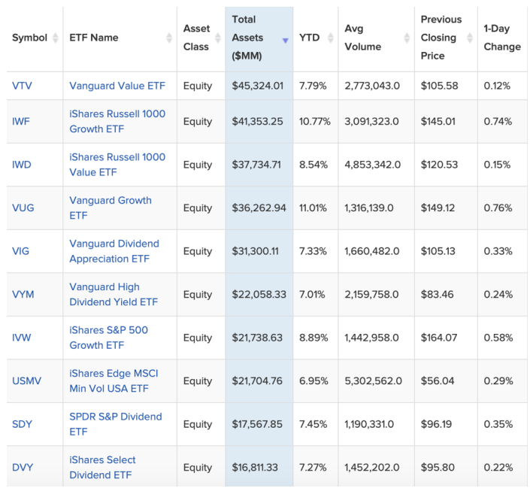Open the IWD symbol link
The height and width of the screenshot is (488, 530).
click(22, 165)
